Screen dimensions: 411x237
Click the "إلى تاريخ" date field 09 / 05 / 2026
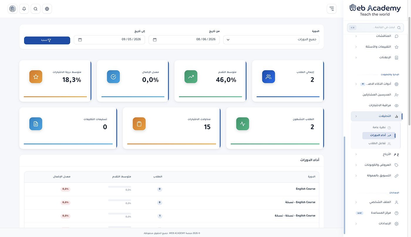coord(110,40)
